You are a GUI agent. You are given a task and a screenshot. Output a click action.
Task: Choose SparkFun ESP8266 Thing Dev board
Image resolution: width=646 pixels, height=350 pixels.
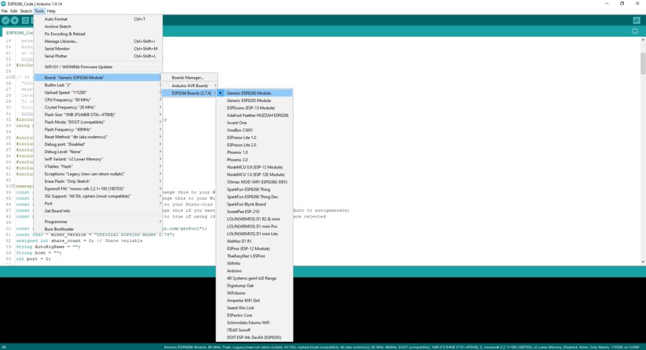(254, 197)
